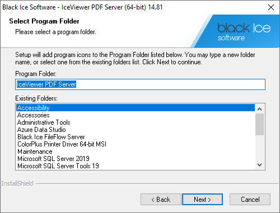Click the scrollbar track below the thumb
280x213 pixels.
[259, 148]
